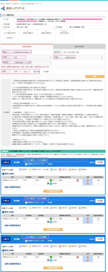108x272 pixels.
Task: Open the 到着駅 arrival station dropdown
Action: coord(83,57)
